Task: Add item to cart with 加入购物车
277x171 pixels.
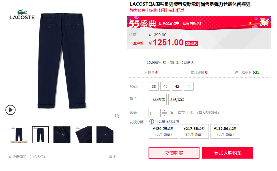Action: [x=228, y=153]
